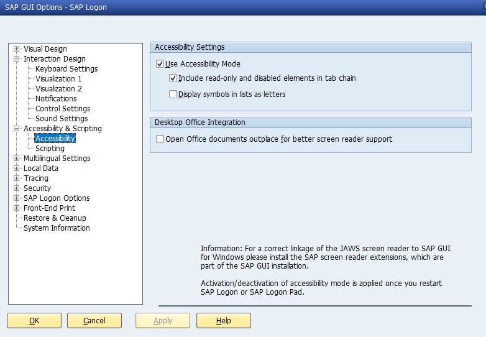This screenshot has height=337, width=486.
Task: Collapse the Interaction Design tree node
Action: tap(17, 59)
